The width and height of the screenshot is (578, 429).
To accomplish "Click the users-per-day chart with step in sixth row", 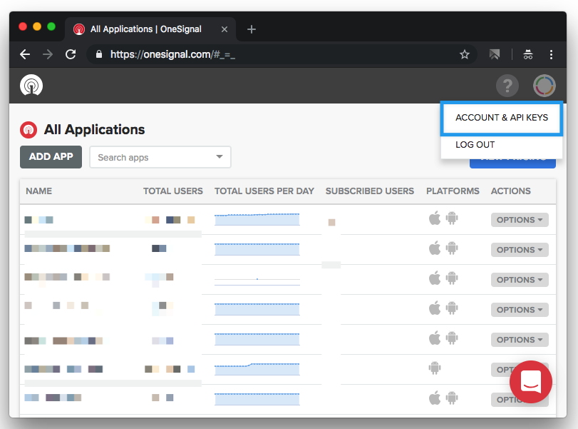I will tap(257, 369).
